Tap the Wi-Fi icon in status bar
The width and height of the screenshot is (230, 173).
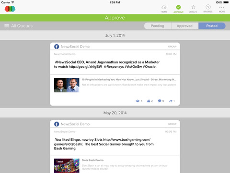[12, 2]
